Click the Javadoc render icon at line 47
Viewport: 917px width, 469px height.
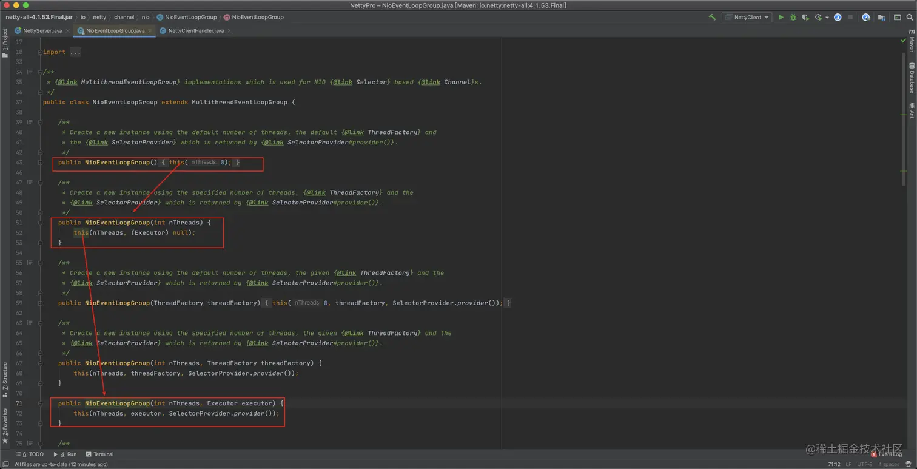[30, 183]
